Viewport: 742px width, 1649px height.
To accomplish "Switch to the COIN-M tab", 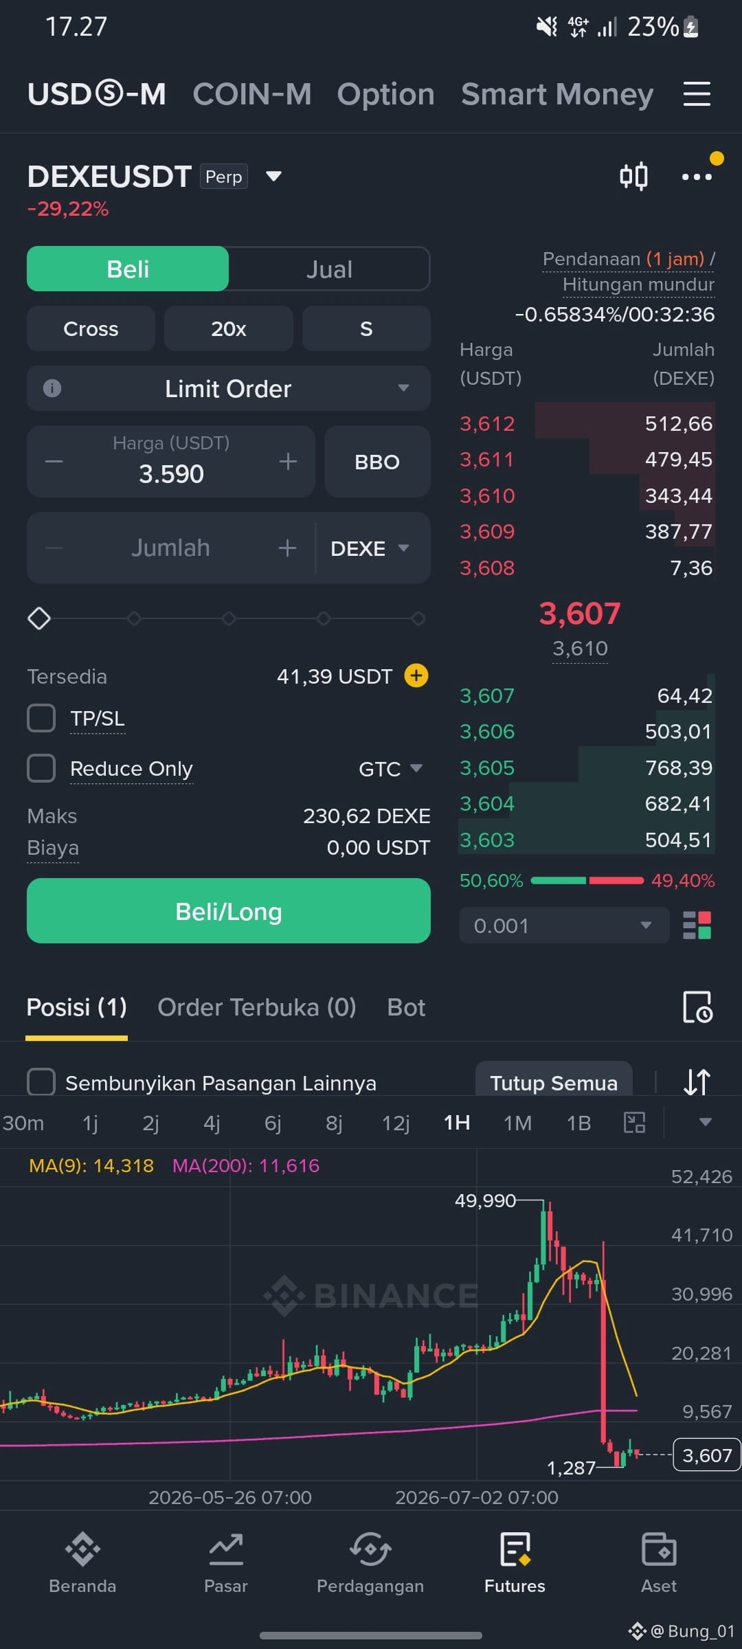I will tap(252, 94).
